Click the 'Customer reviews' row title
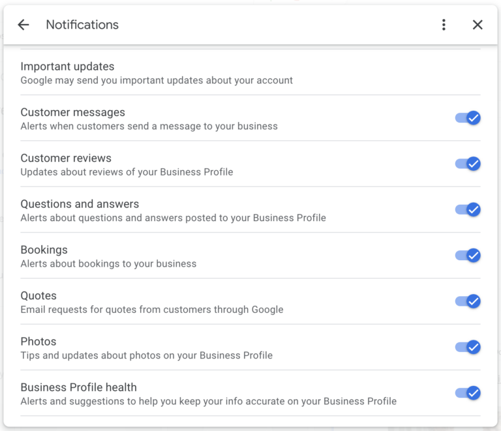Viewport: 501px width, 431px height. point(66,158)
